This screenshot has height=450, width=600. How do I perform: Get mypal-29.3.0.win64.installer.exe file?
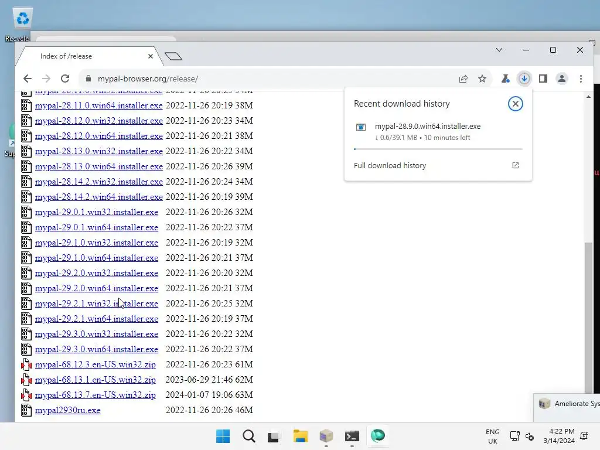97,349
